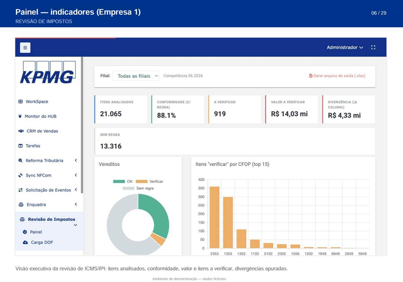Click the Solicitação de Eventos arrows icon

[20, 190]
